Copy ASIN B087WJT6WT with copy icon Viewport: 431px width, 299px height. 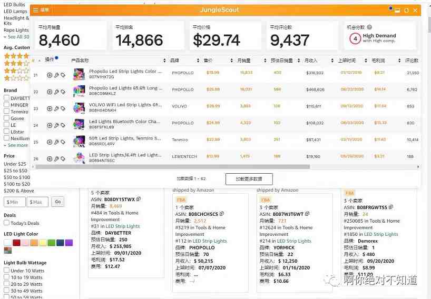pos(307,213)
